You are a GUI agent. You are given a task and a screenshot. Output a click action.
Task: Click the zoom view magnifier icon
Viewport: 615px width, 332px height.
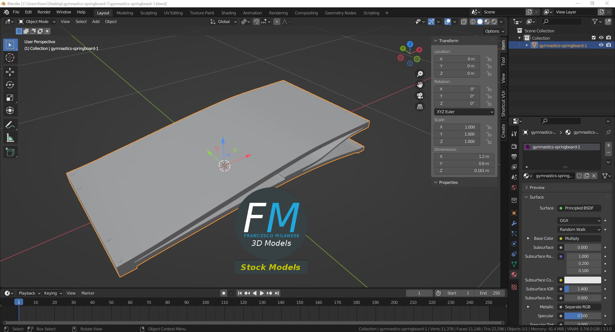(x=420, y=74)
